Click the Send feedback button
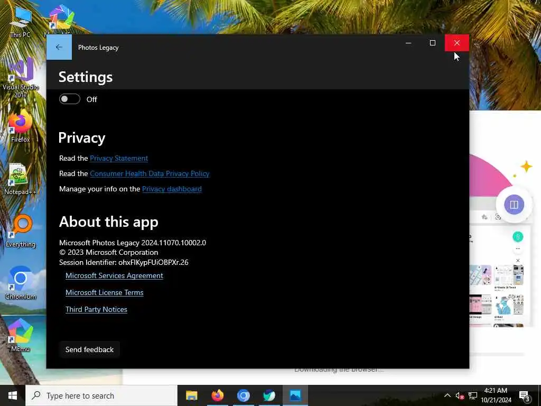 89,349
